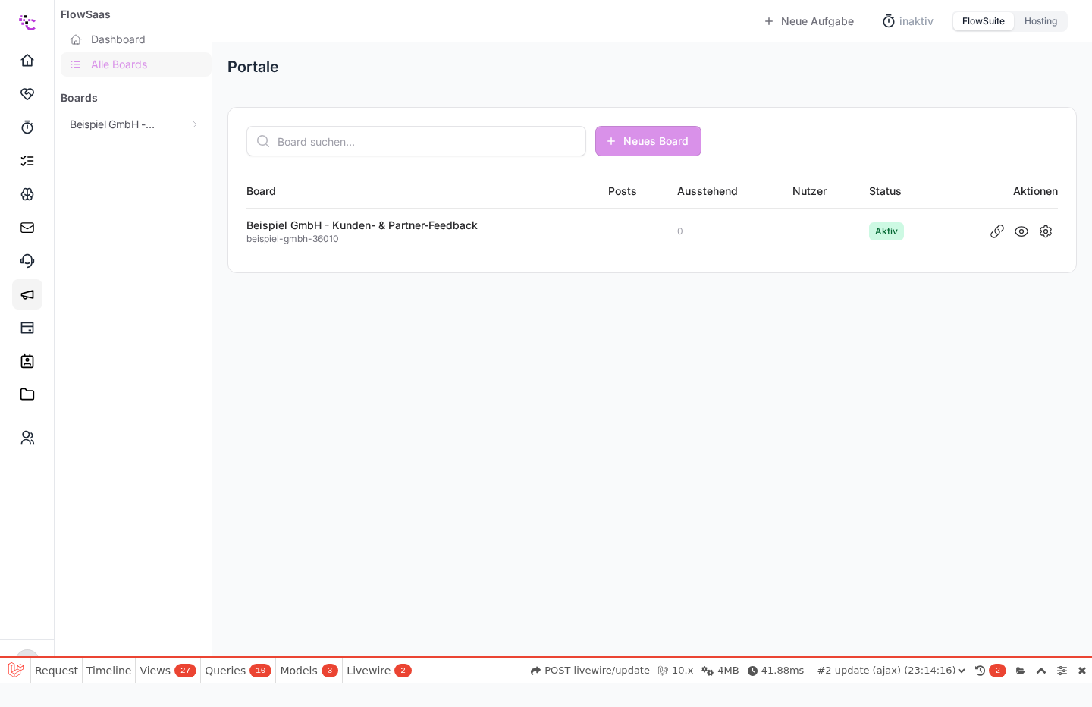Switch to Hosting mode
The height and width of the screenshot is (707, 1092).
pyautogui.click(x=1040, y=21)
